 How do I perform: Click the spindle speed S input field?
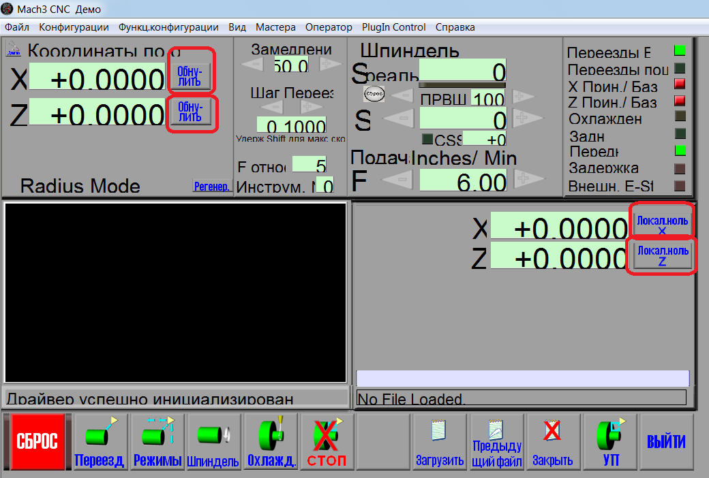click(x=463, y=118)
